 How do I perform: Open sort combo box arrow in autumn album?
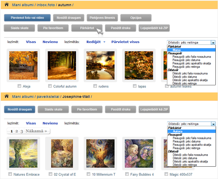[x=213, y=42]
